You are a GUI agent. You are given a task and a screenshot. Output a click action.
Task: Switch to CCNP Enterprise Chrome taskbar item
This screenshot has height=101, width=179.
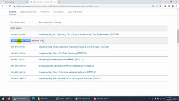[21, 99]
